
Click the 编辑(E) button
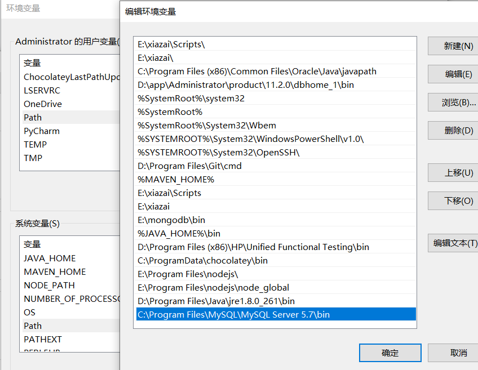tap(453, 74)
